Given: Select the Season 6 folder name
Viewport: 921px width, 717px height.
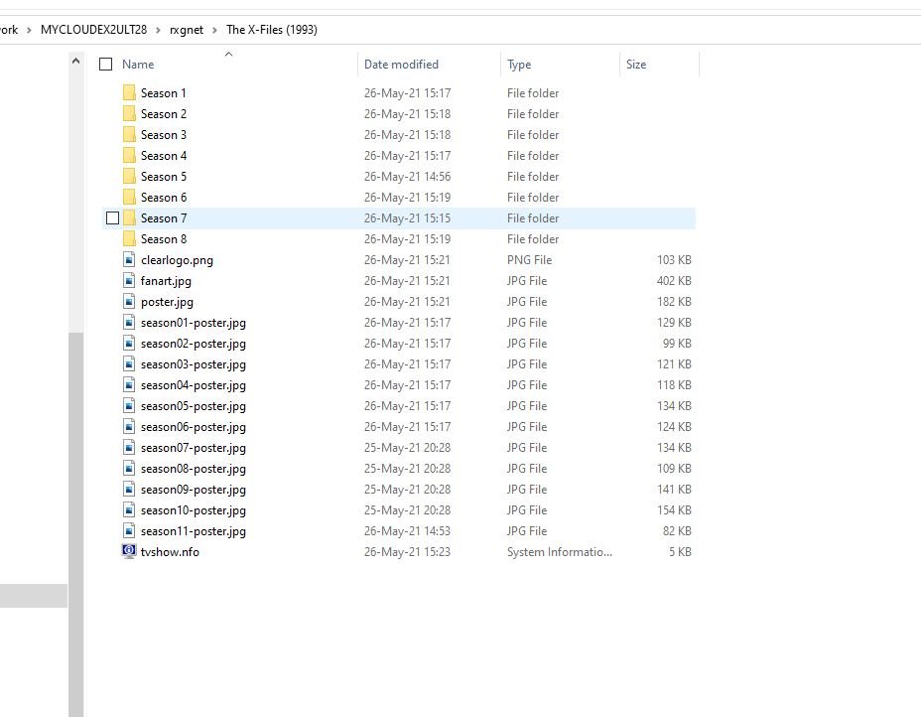Looking at the screenshot, I should pos(164,197).
